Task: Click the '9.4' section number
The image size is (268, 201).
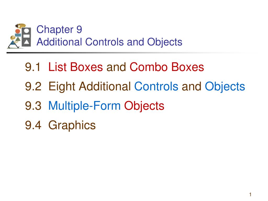Action: [x=33, y=125]
